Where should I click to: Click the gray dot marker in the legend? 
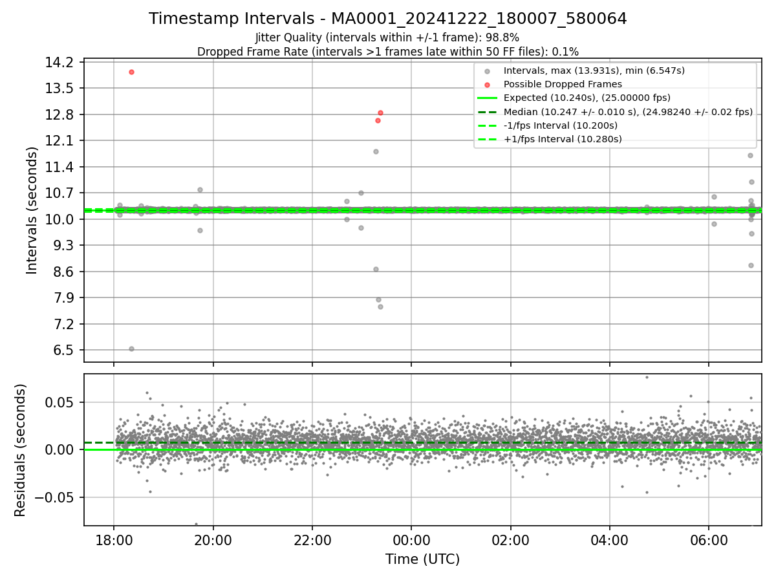click(488, 71)
